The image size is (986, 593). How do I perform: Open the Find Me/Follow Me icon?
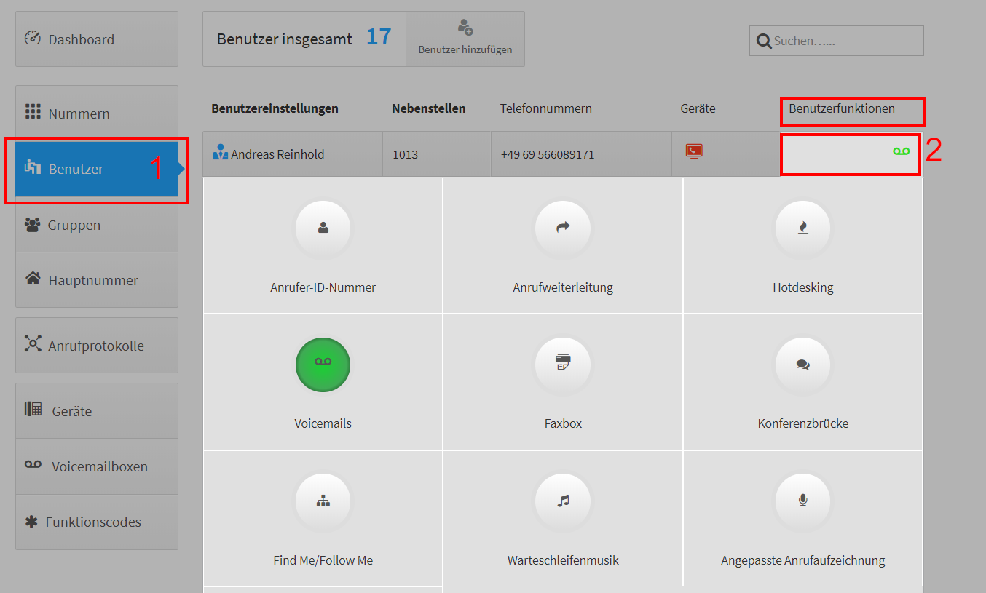323,501
